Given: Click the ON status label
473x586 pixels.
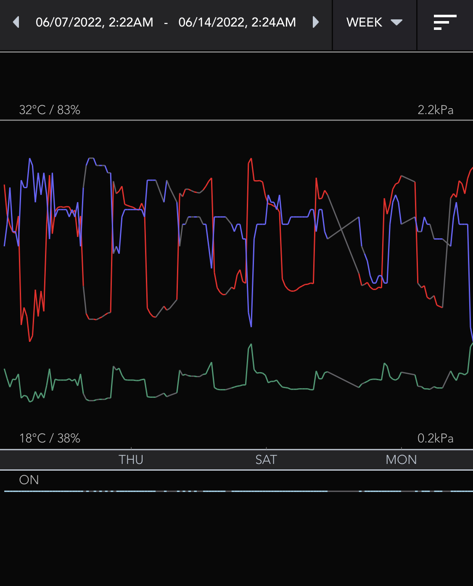Looking at the screenshot, I should [29, 480].
